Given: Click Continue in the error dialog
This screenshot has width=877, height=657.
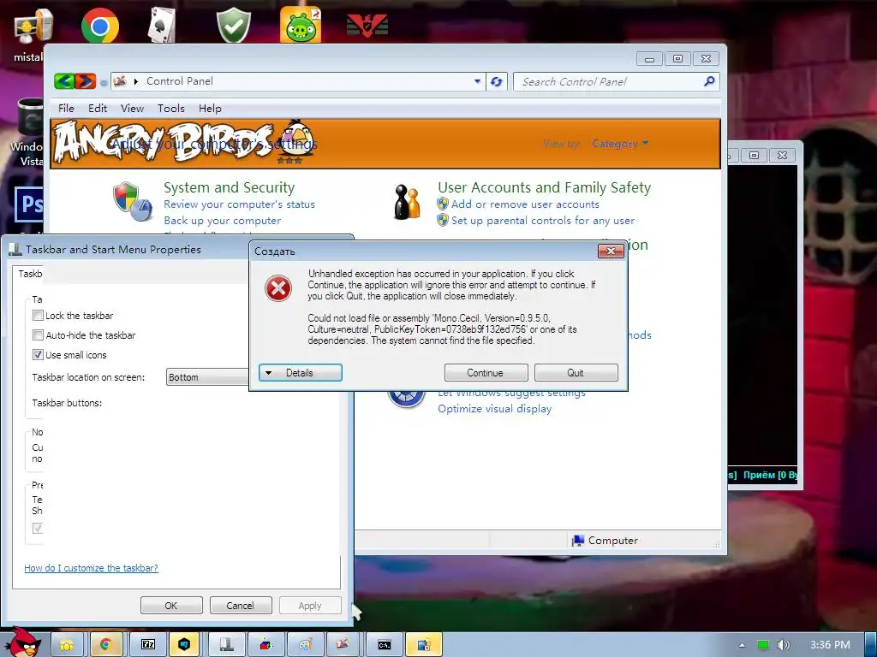Looking at the screenshot, I should (486, 373).
